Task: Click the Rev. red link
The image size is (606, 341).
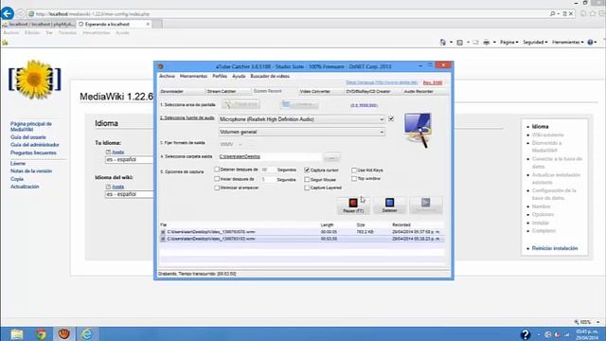Action: point(433,82)
